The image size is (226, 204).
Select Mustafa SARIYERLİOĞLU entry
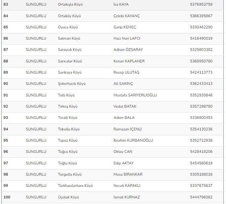point(135,95)
